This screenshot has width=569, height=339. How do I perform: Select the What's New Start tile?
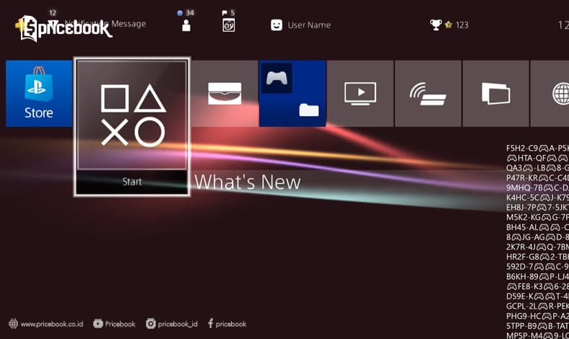pyautogui.click(x=132, y=127)
